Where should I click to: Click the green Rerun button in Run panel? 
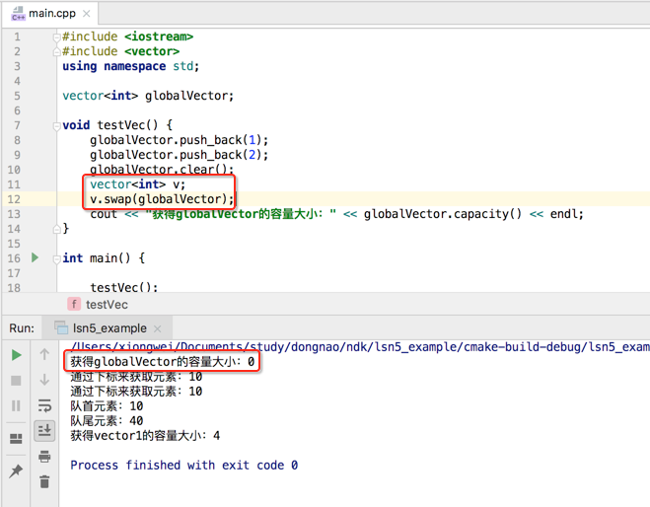16,355
